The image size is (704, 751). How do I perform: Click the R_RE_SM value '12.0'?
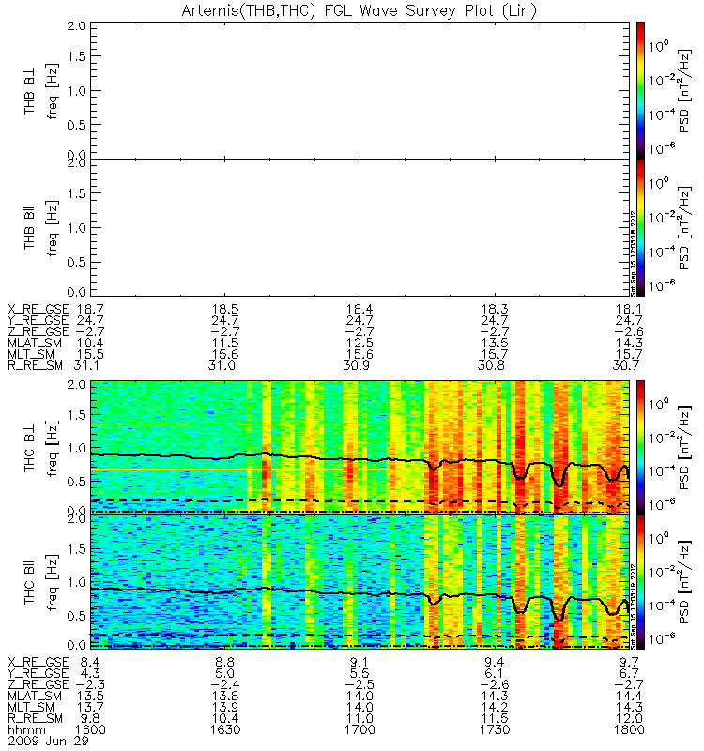pyautogui.click(x=629, y=718)
